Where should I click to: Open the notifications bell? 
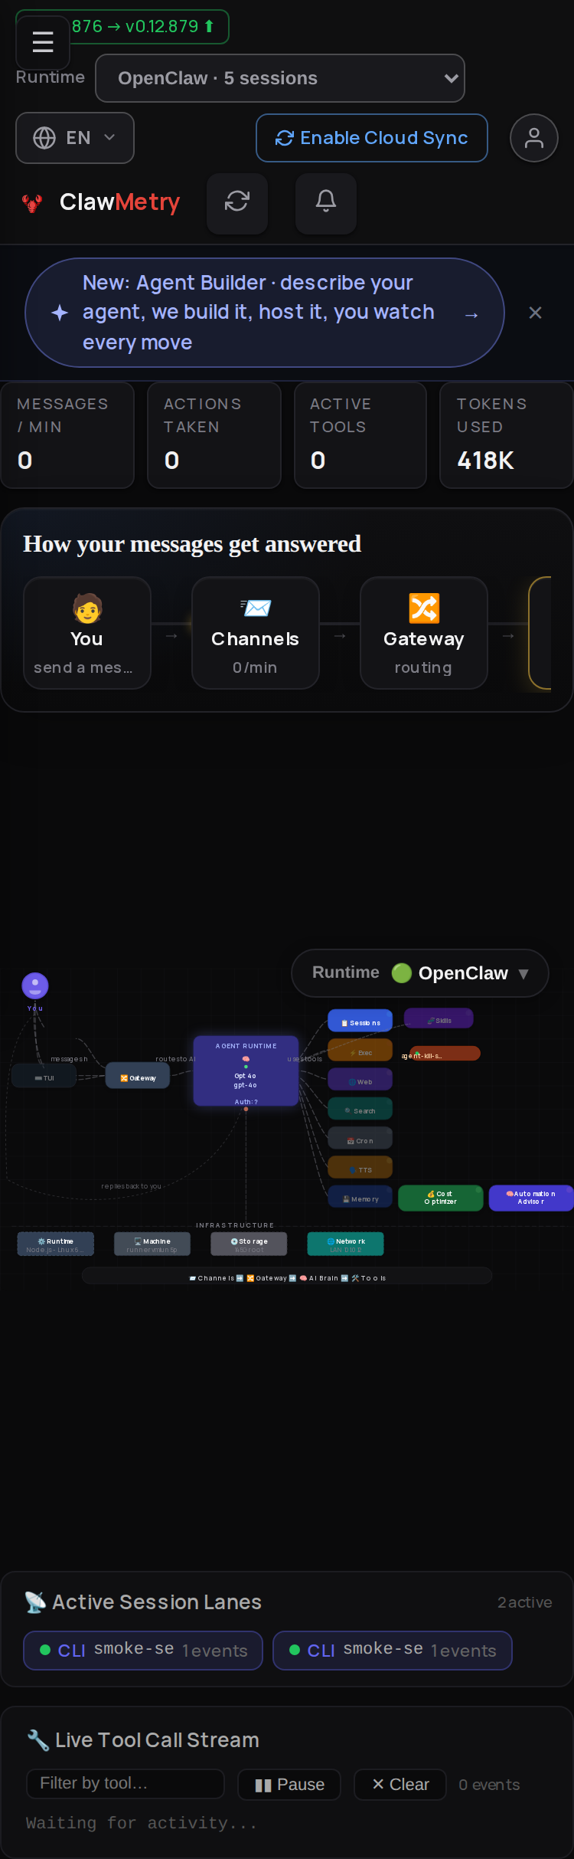(326, 202)
